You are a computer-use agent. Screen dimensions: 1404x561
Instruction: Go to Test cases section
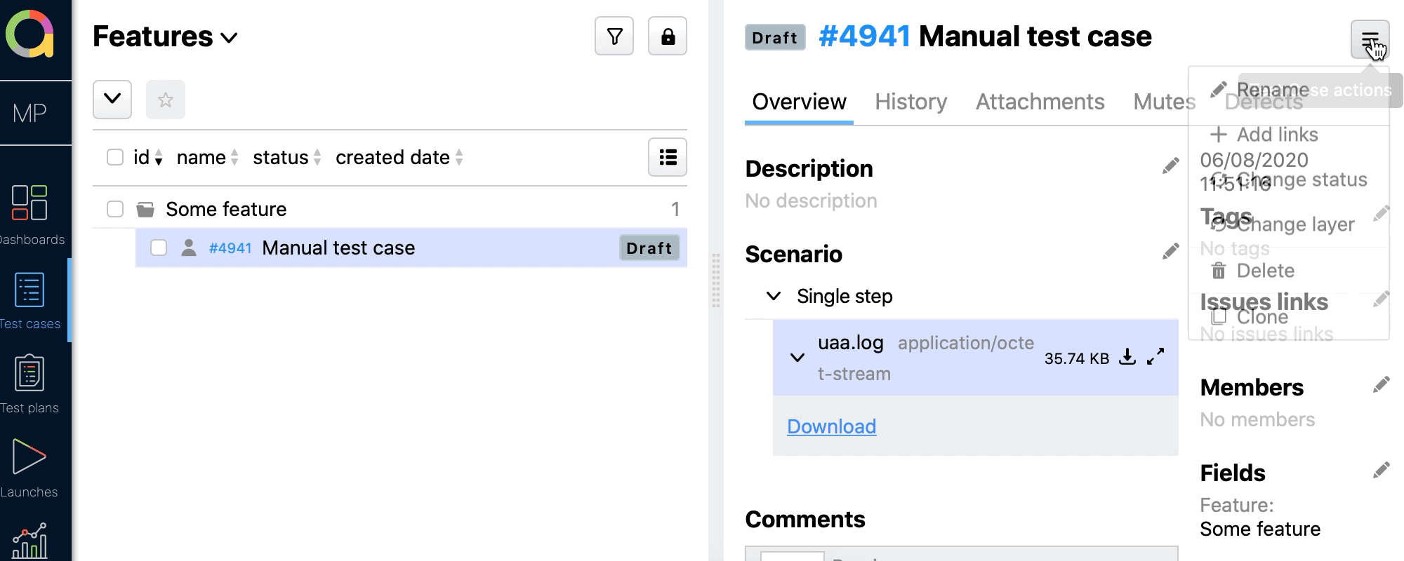[x=29, y=300]
